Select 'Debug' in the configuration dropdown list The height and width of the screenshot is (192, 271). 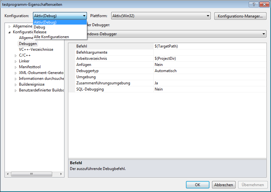point(40,27)
